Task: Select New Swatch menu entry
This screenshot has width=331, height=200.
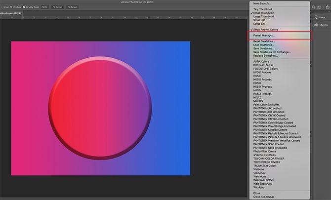Action: click(x=262, y=3)
